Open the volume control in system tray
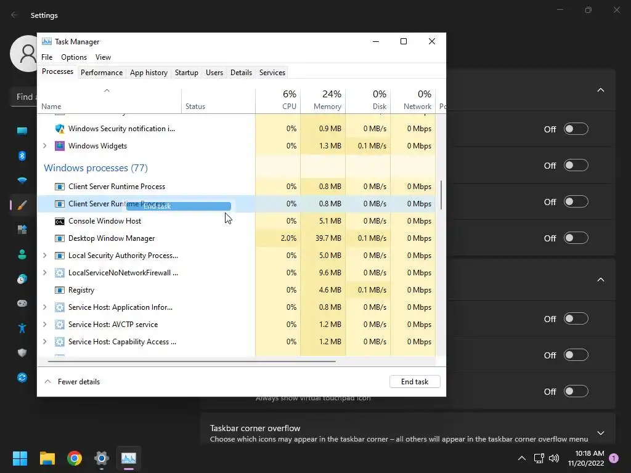The image size is (631, 473). (x=554, y=458)
